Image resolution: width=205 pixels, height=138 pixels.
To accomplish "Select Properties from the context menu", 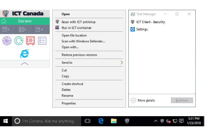I will pos(69,103).
